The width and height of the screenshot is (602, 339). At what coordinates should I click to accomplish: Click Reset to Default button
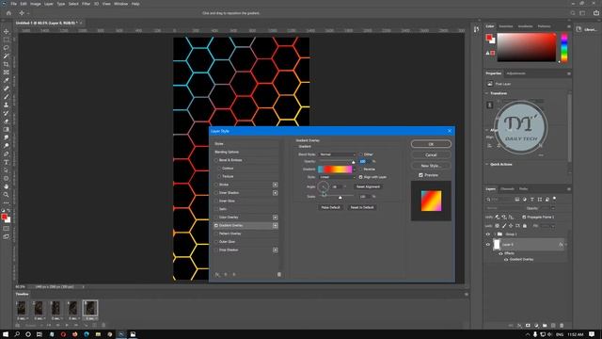361,207
